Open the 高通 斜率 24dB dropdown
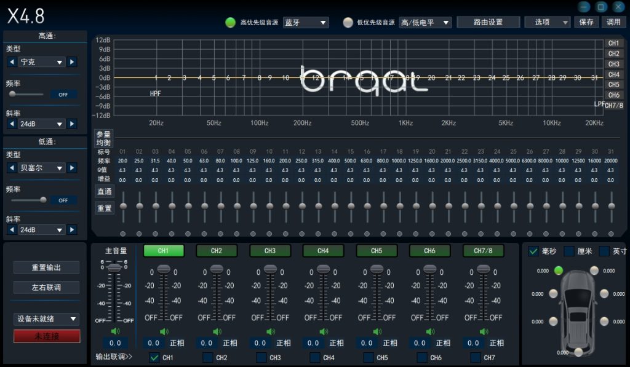Viewport: 630px width, 367px height. pos(42,124)
